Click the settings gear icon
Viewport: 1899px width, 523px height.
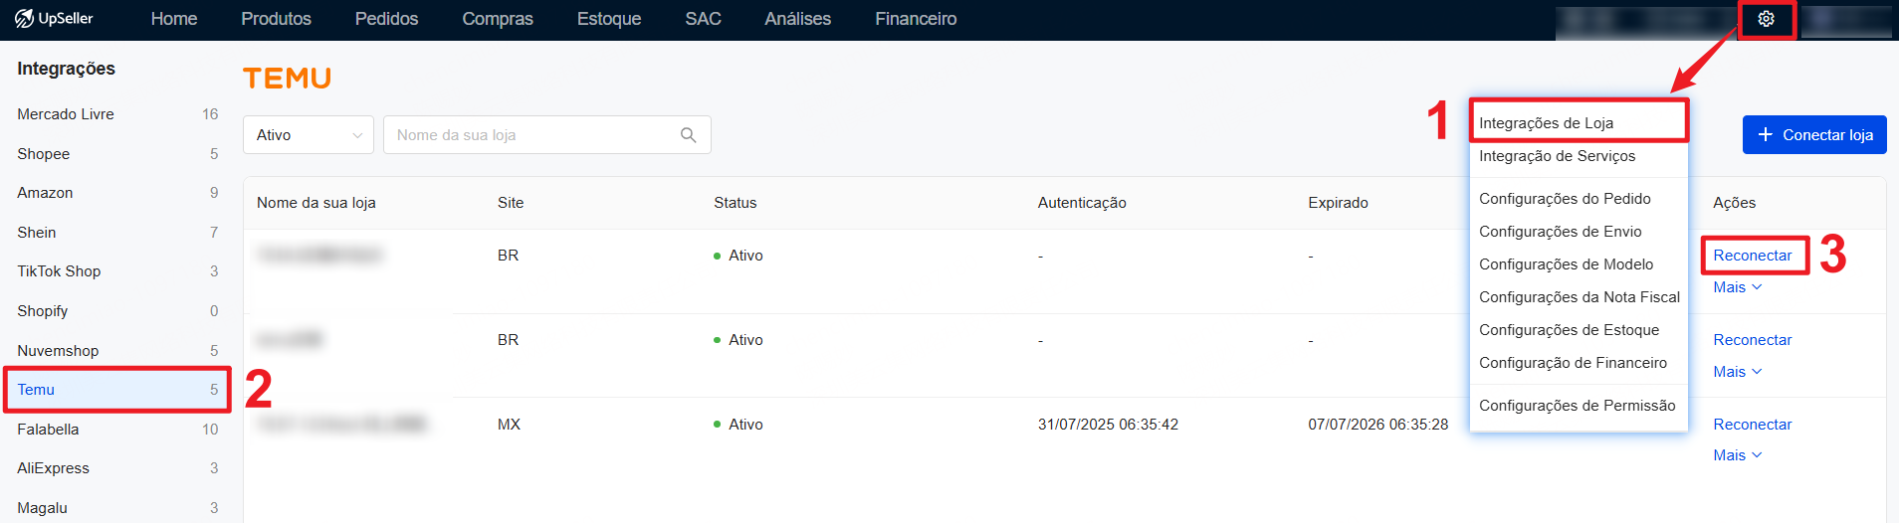(1766, 19)
